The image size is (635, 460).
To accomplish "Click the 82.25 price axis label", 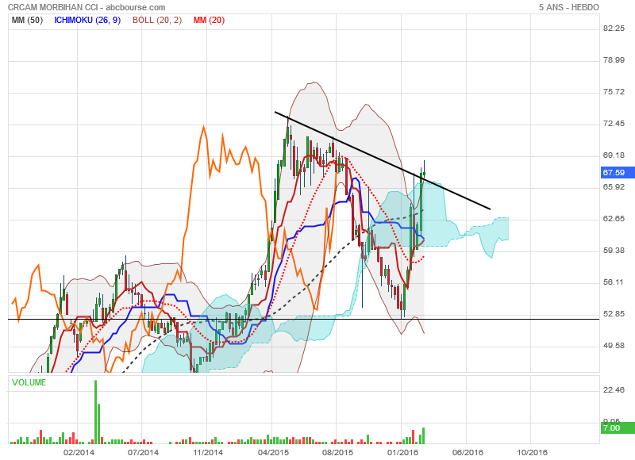I will (614, 29).
